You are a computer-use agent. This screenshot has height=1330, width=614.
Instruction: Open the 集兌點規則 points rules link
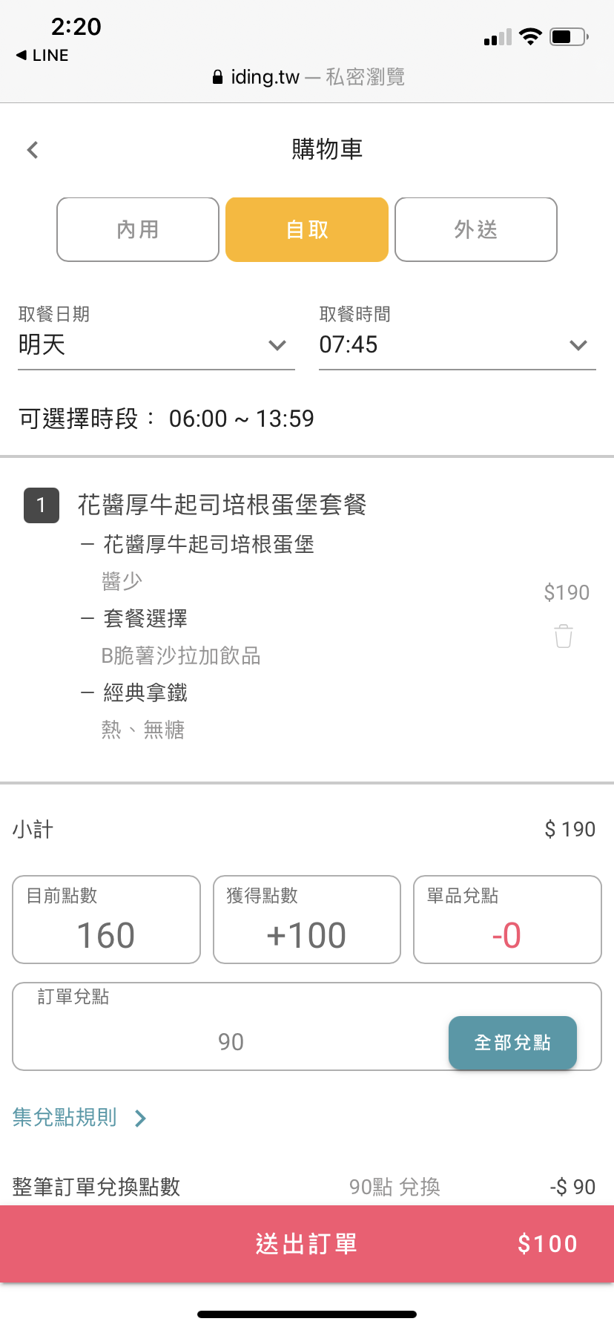(65, 1117)
